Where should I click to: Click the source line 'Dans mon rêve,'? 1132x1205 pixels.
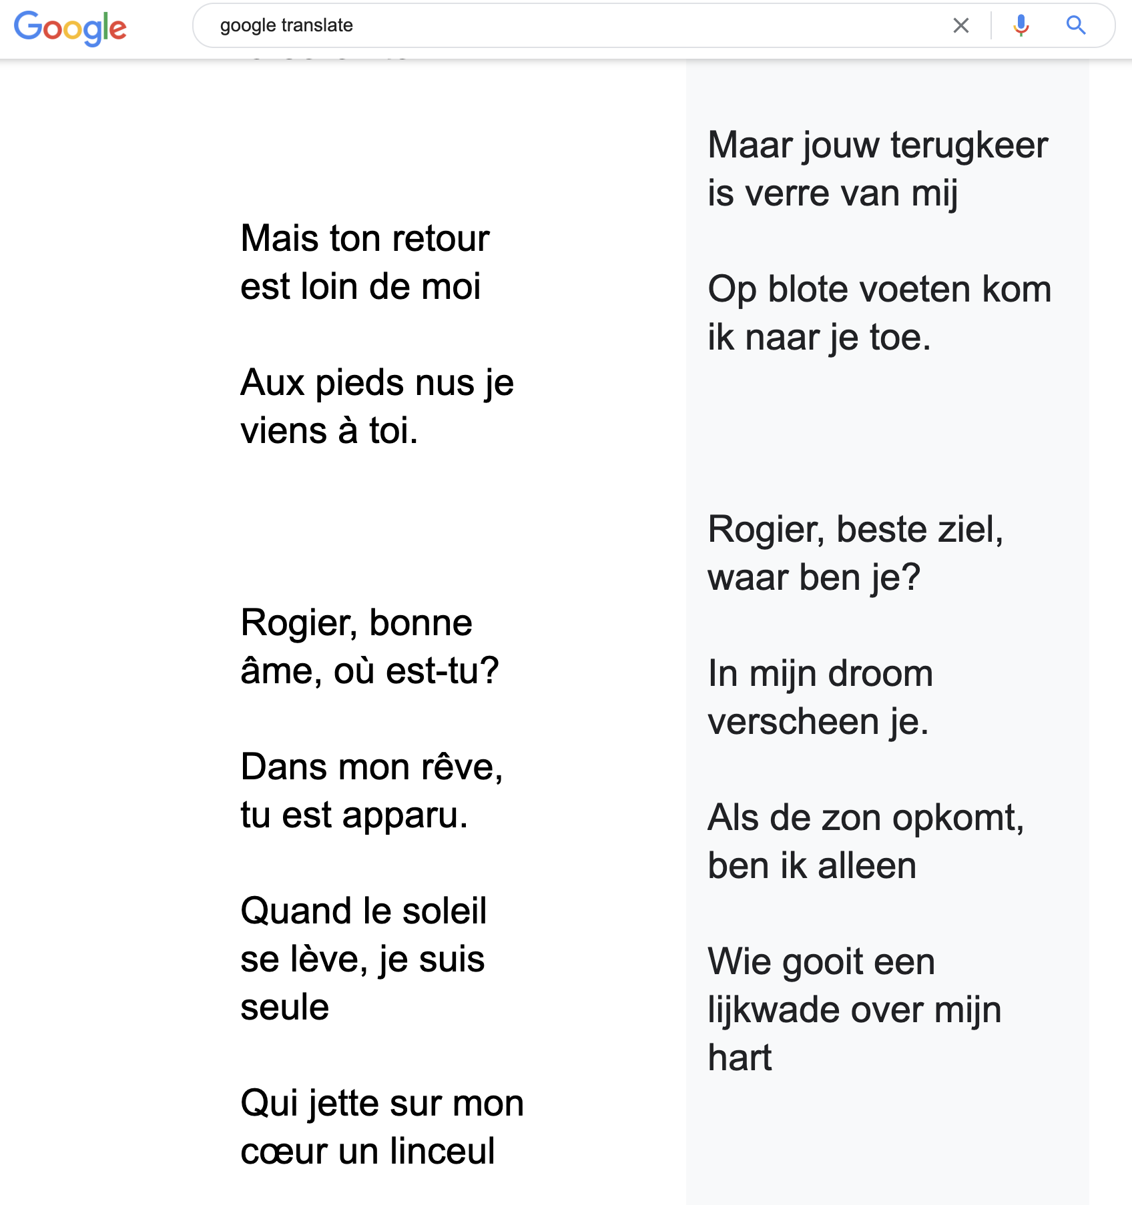tap(372, 767)
